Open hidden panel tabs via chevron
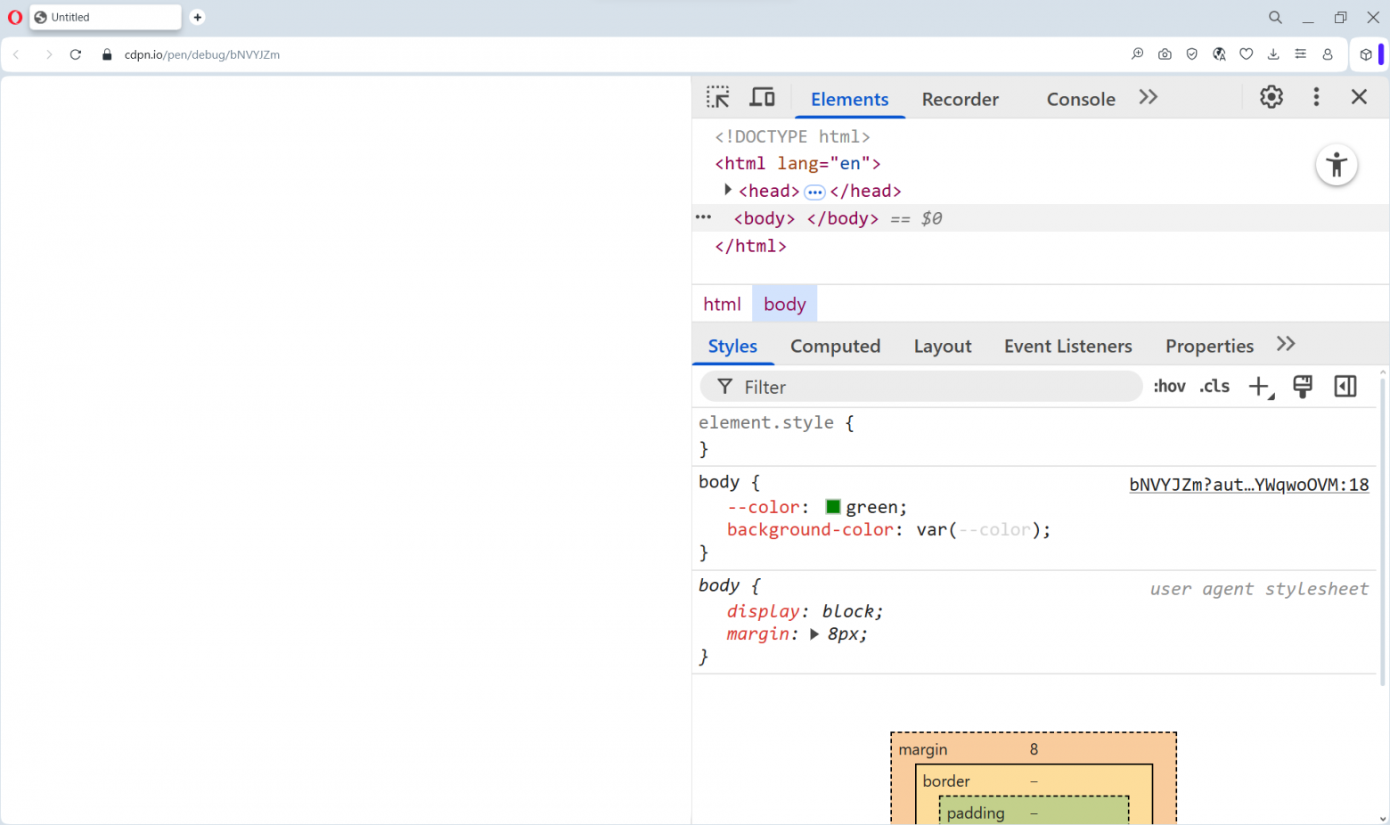 coord(1148,97)
